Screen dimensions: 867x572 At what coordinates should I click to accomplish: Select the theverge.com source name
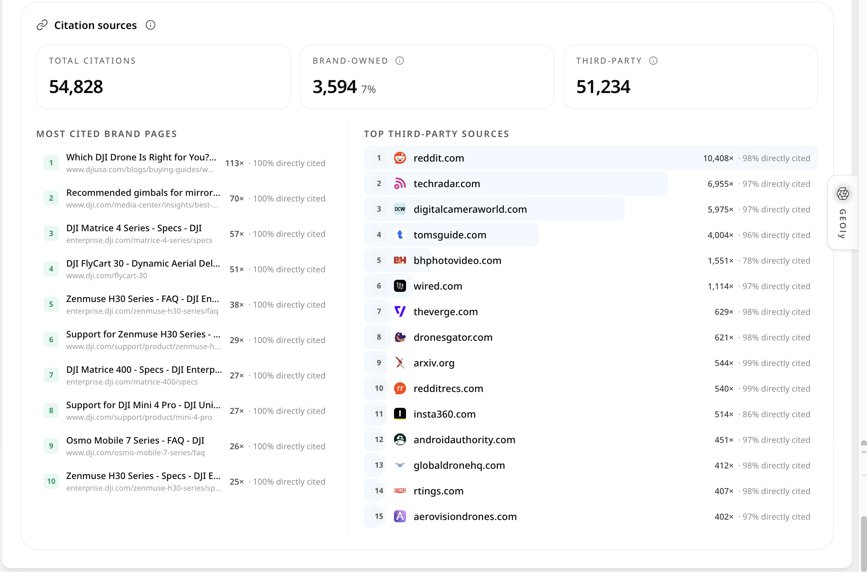pyautogui.click(x=446, y=312)
